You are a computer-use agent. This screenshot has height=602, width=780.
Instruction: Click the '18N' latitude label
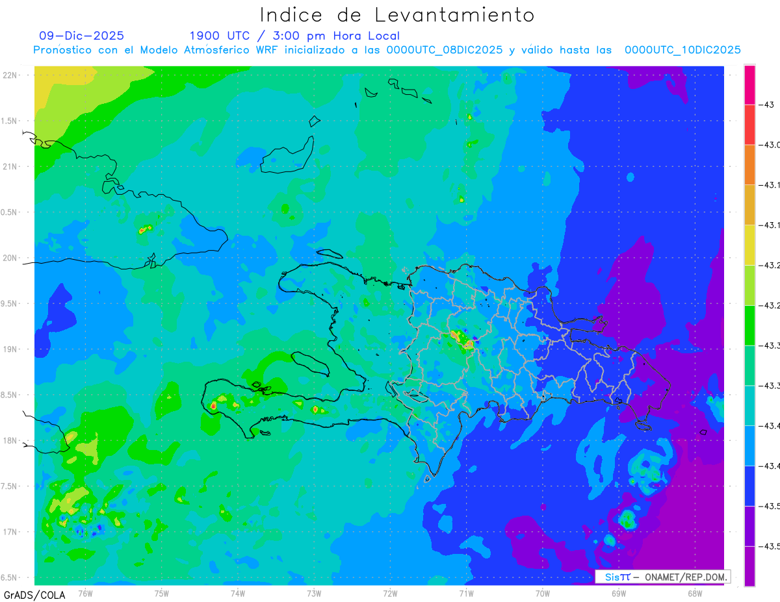(x=10, y=441)
